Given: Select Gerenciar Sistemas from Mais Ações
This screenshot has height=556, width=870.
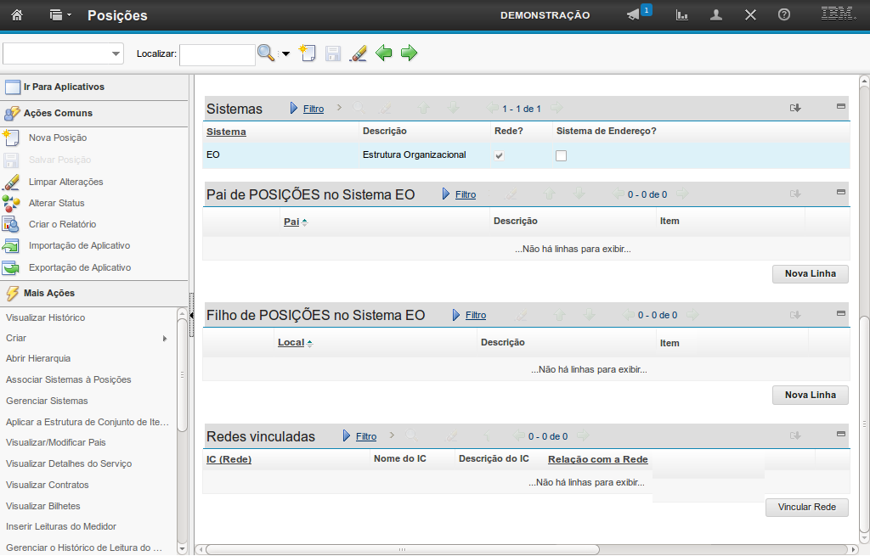Looking at the screenshot, I should pyautogui.click(x=47, y=401).
